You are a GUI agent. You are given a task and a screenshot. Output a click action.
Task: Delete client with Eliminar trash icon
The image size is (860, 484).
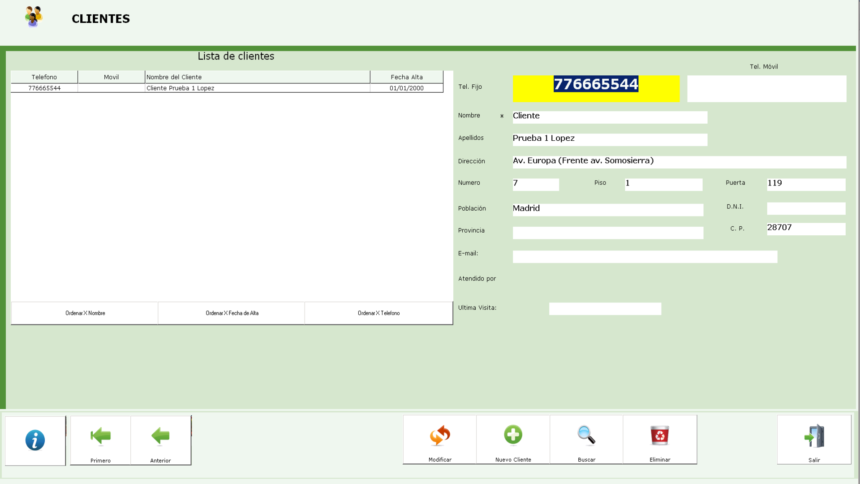coord(660,436)
